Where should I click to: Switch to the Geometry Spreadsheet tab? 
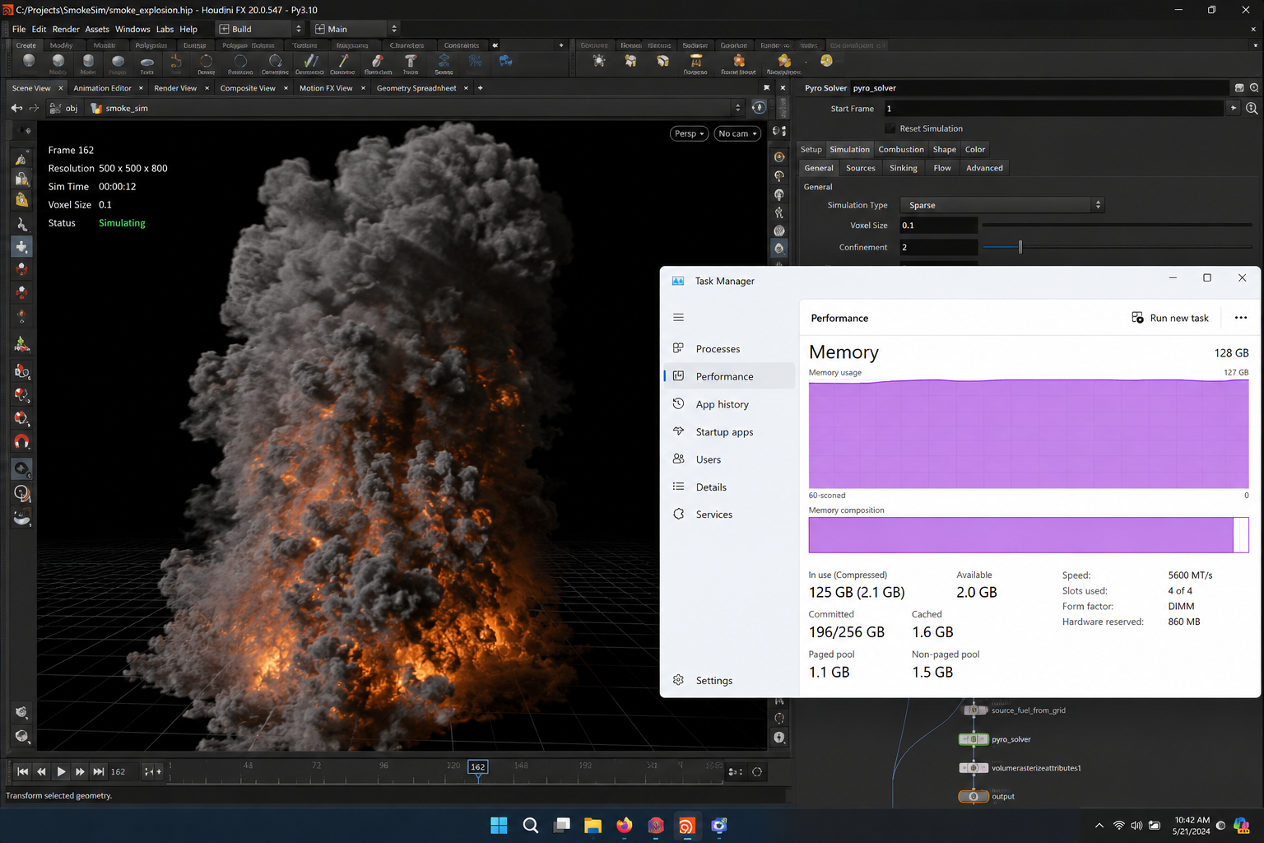pos(416,88)
